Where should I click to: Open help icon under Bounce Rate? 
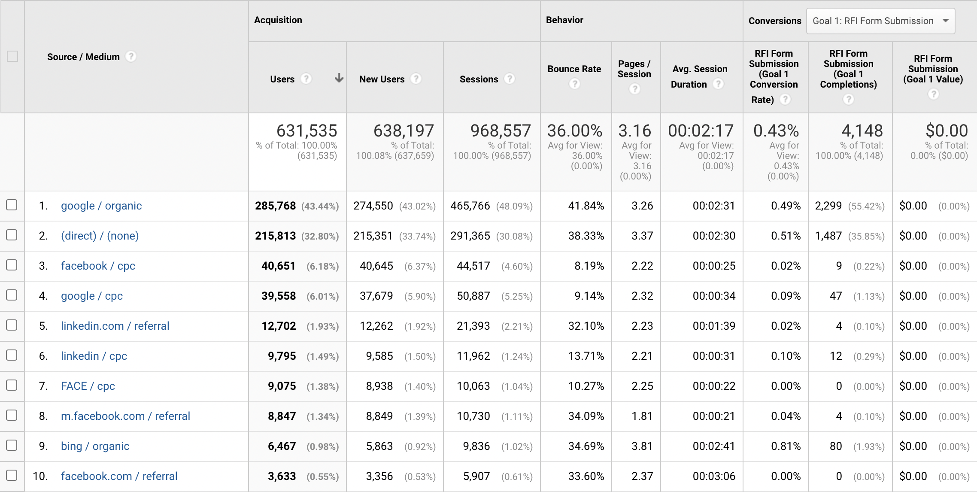(x=574, y=84)
